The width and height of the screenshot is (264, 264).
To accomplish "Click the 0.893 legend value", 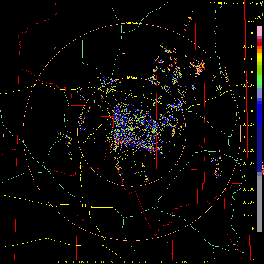I will [x=248, y=59].
